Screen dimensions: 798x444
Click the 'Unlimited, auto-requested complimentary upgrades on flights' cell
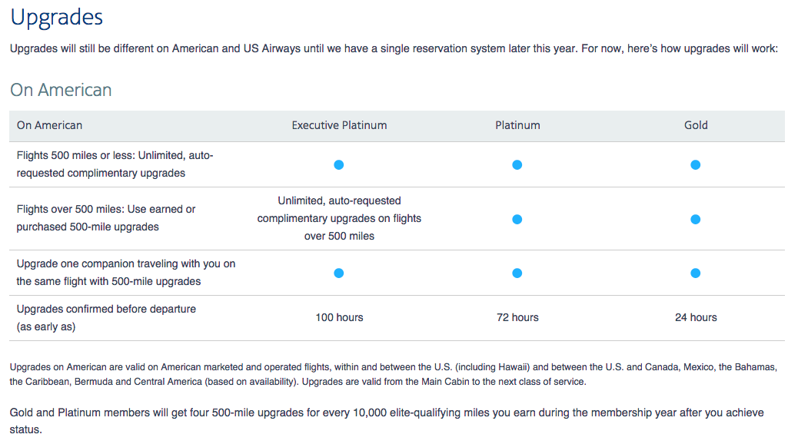click(x=339, y=218)
